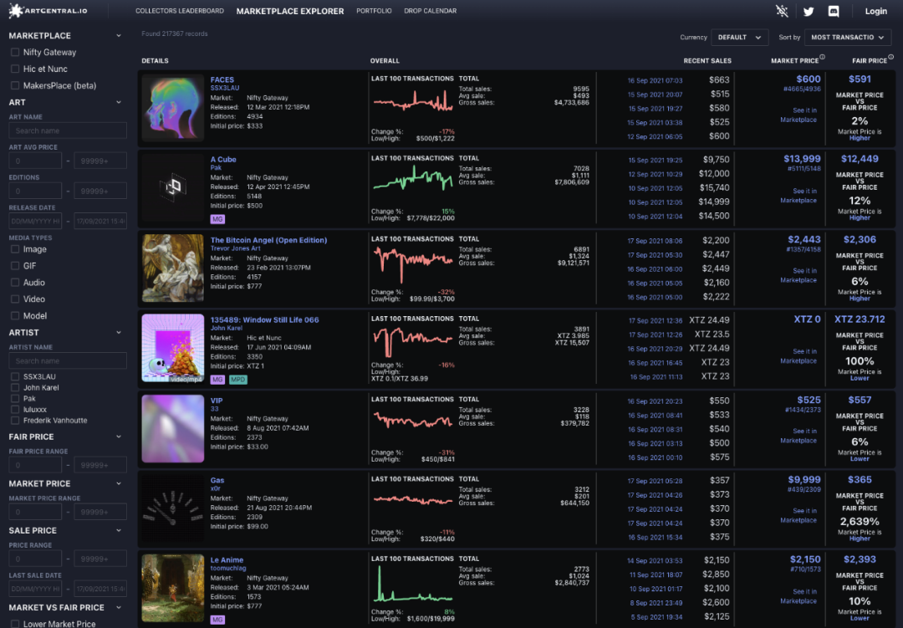This screenshot has height=628, width=903.
Task: Click the Art Name search field
Action: tap(68, 130)
